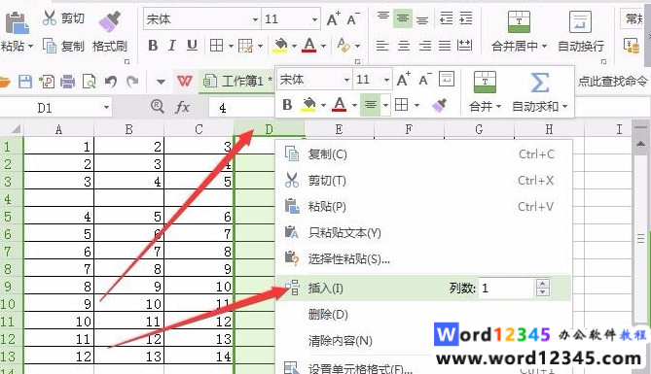Toggle Italic in the ribbon font group
651x374 pixels.
click(x=172, y=46)
